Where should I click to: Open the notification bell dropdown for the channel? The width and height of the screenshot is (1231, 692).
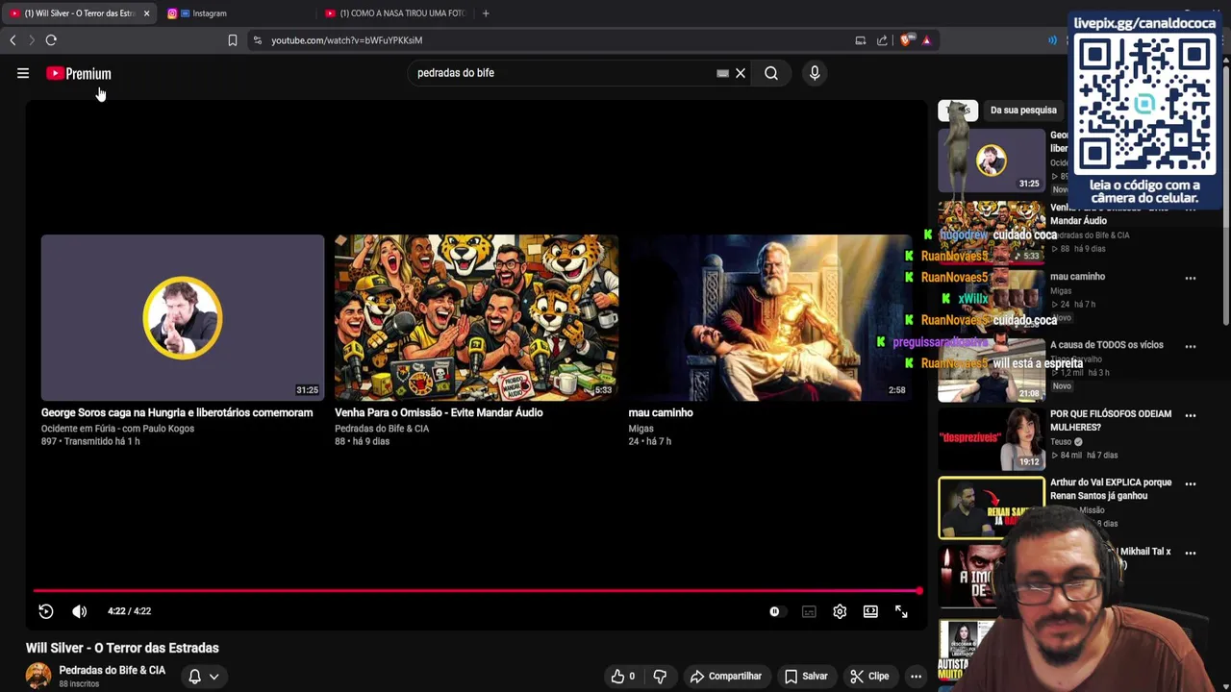click(x=203, y=677)
